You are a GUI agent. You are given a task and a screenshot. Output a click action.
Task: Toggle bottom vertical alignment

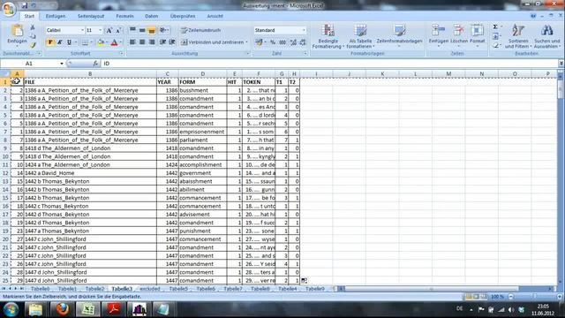coord(151,30)
